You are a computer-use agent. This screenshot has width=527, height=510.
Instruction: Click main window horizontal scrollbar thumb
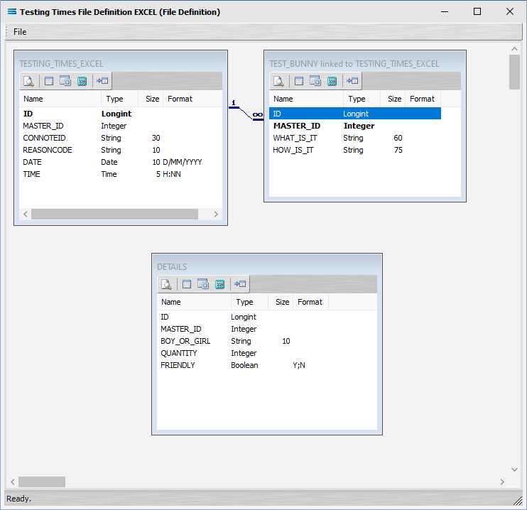point(42,482)
